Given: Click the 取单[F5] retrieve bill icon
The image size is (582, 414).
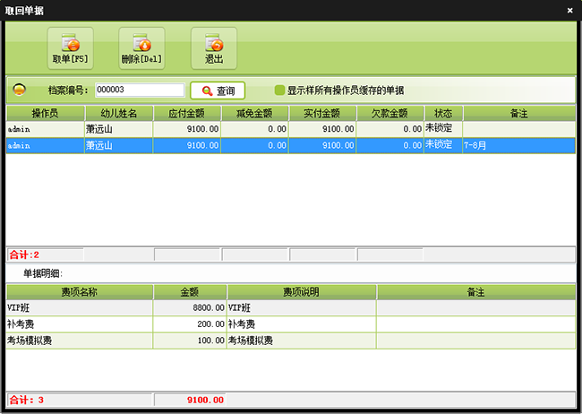Looking at the screenshot, I should (70, 43).
